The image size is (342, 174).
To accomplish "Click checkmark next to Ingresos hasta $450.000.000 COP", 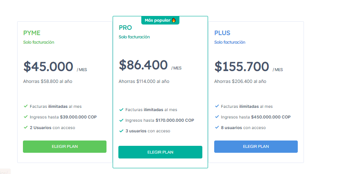I will (x=217, y=117).
